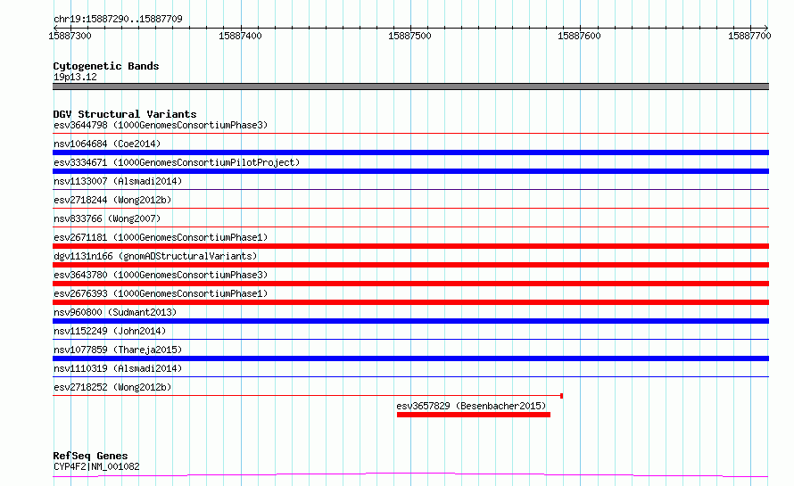794x486 pixels.
Task: Click the RefSeq Genes track title
Action: click(x=90, y=456)
